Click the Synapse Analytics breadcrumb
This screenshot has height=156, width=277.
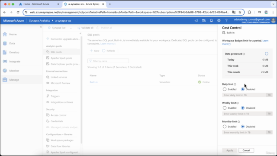pyautogui.click(x=39, y=21)
